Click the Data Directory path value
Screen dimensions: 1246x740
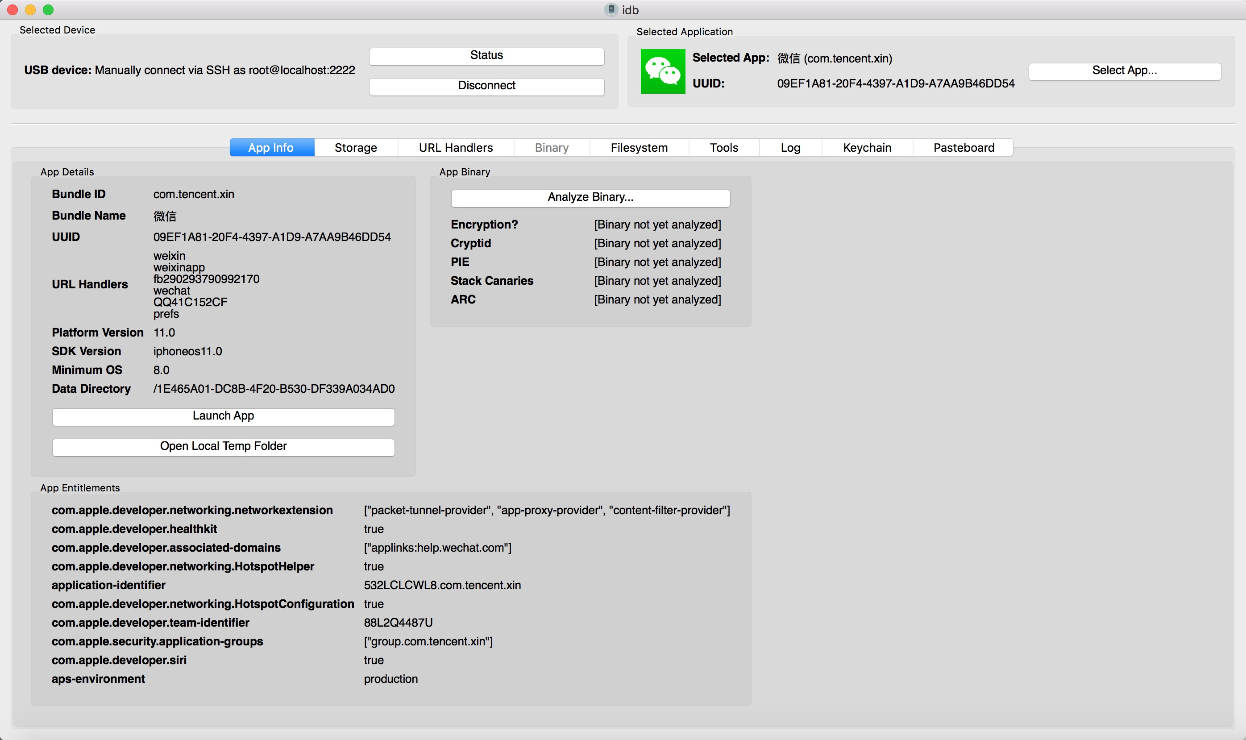click(274, 389)
